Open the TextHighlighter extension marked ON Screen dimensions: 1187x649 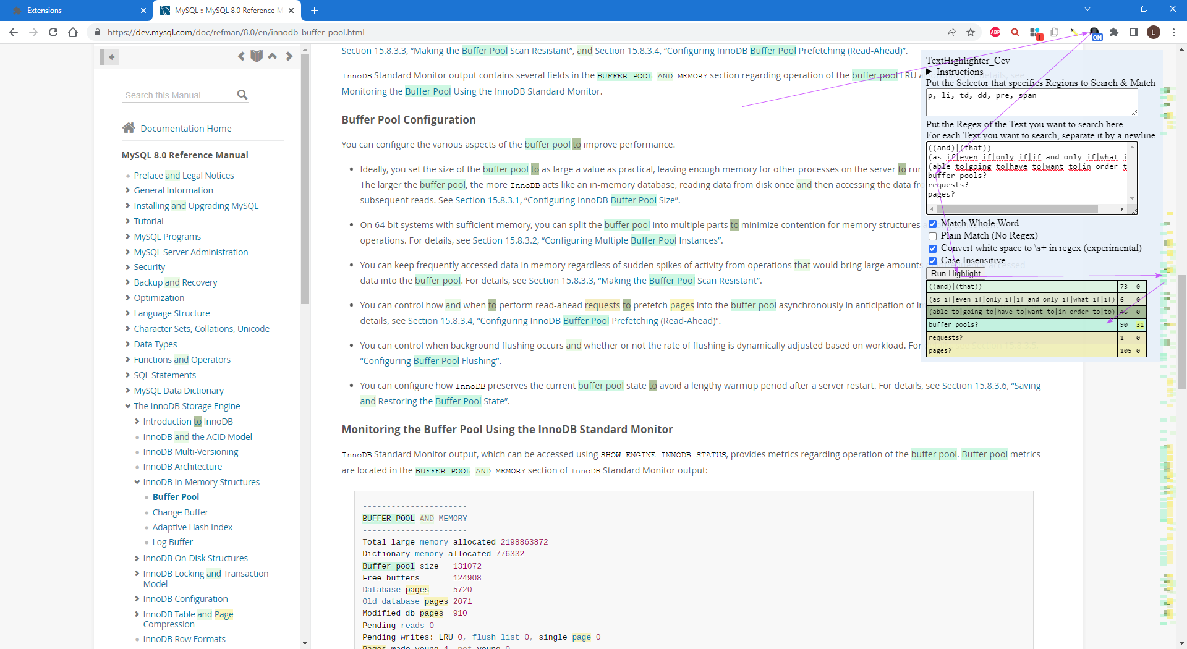point(1095,33)
